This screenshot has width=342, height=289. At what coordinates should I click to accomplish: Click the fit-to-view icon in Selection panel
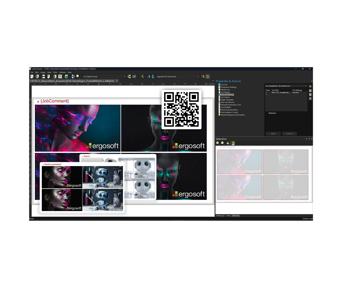(228, 143)
